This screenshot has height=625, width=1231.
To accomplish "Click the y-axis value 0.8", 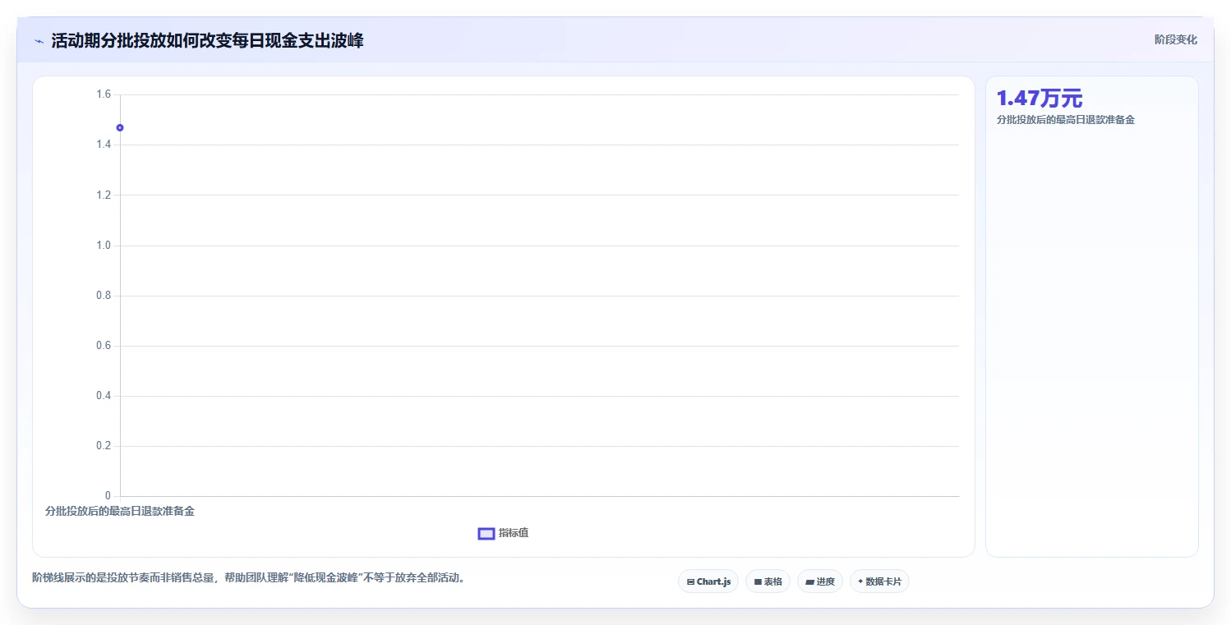I will point(104,296).
